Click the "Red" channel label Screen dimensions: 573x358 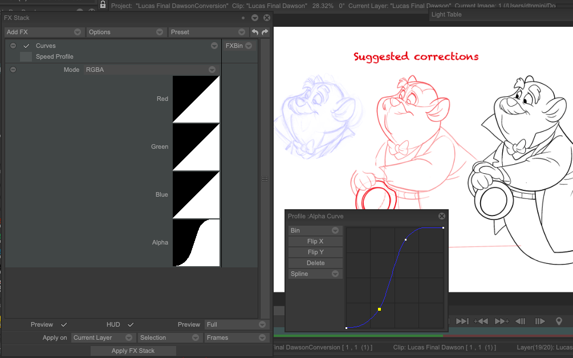pyautogui.click(x=162, y=99)
